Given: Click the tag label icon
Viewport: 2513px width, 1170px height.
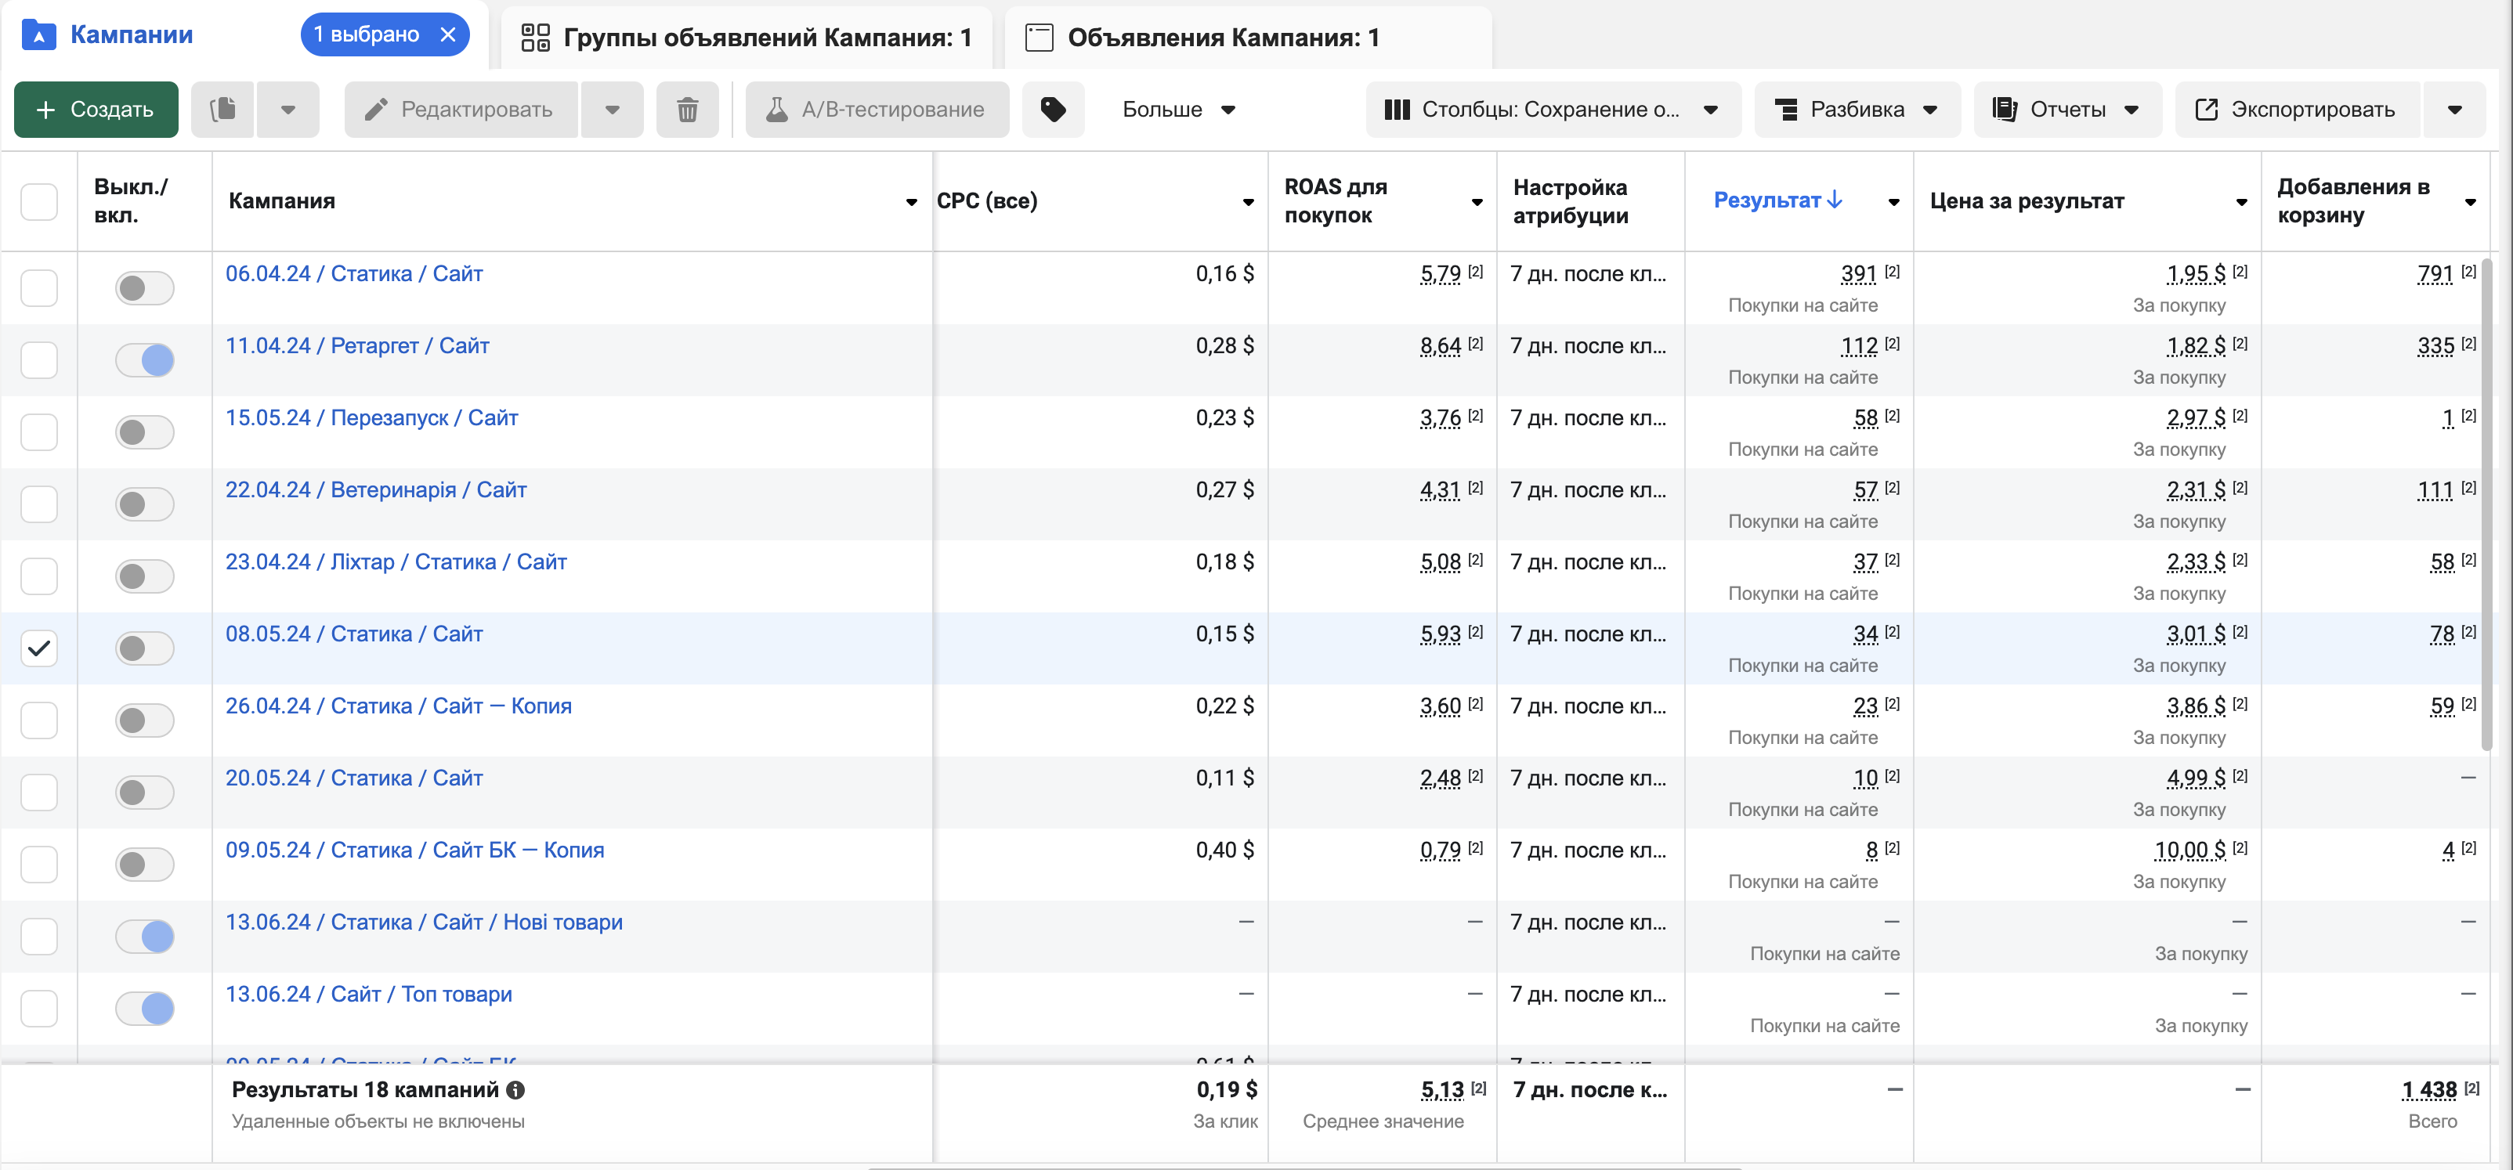Looking at the screenshot, I should click(1053, 109).
